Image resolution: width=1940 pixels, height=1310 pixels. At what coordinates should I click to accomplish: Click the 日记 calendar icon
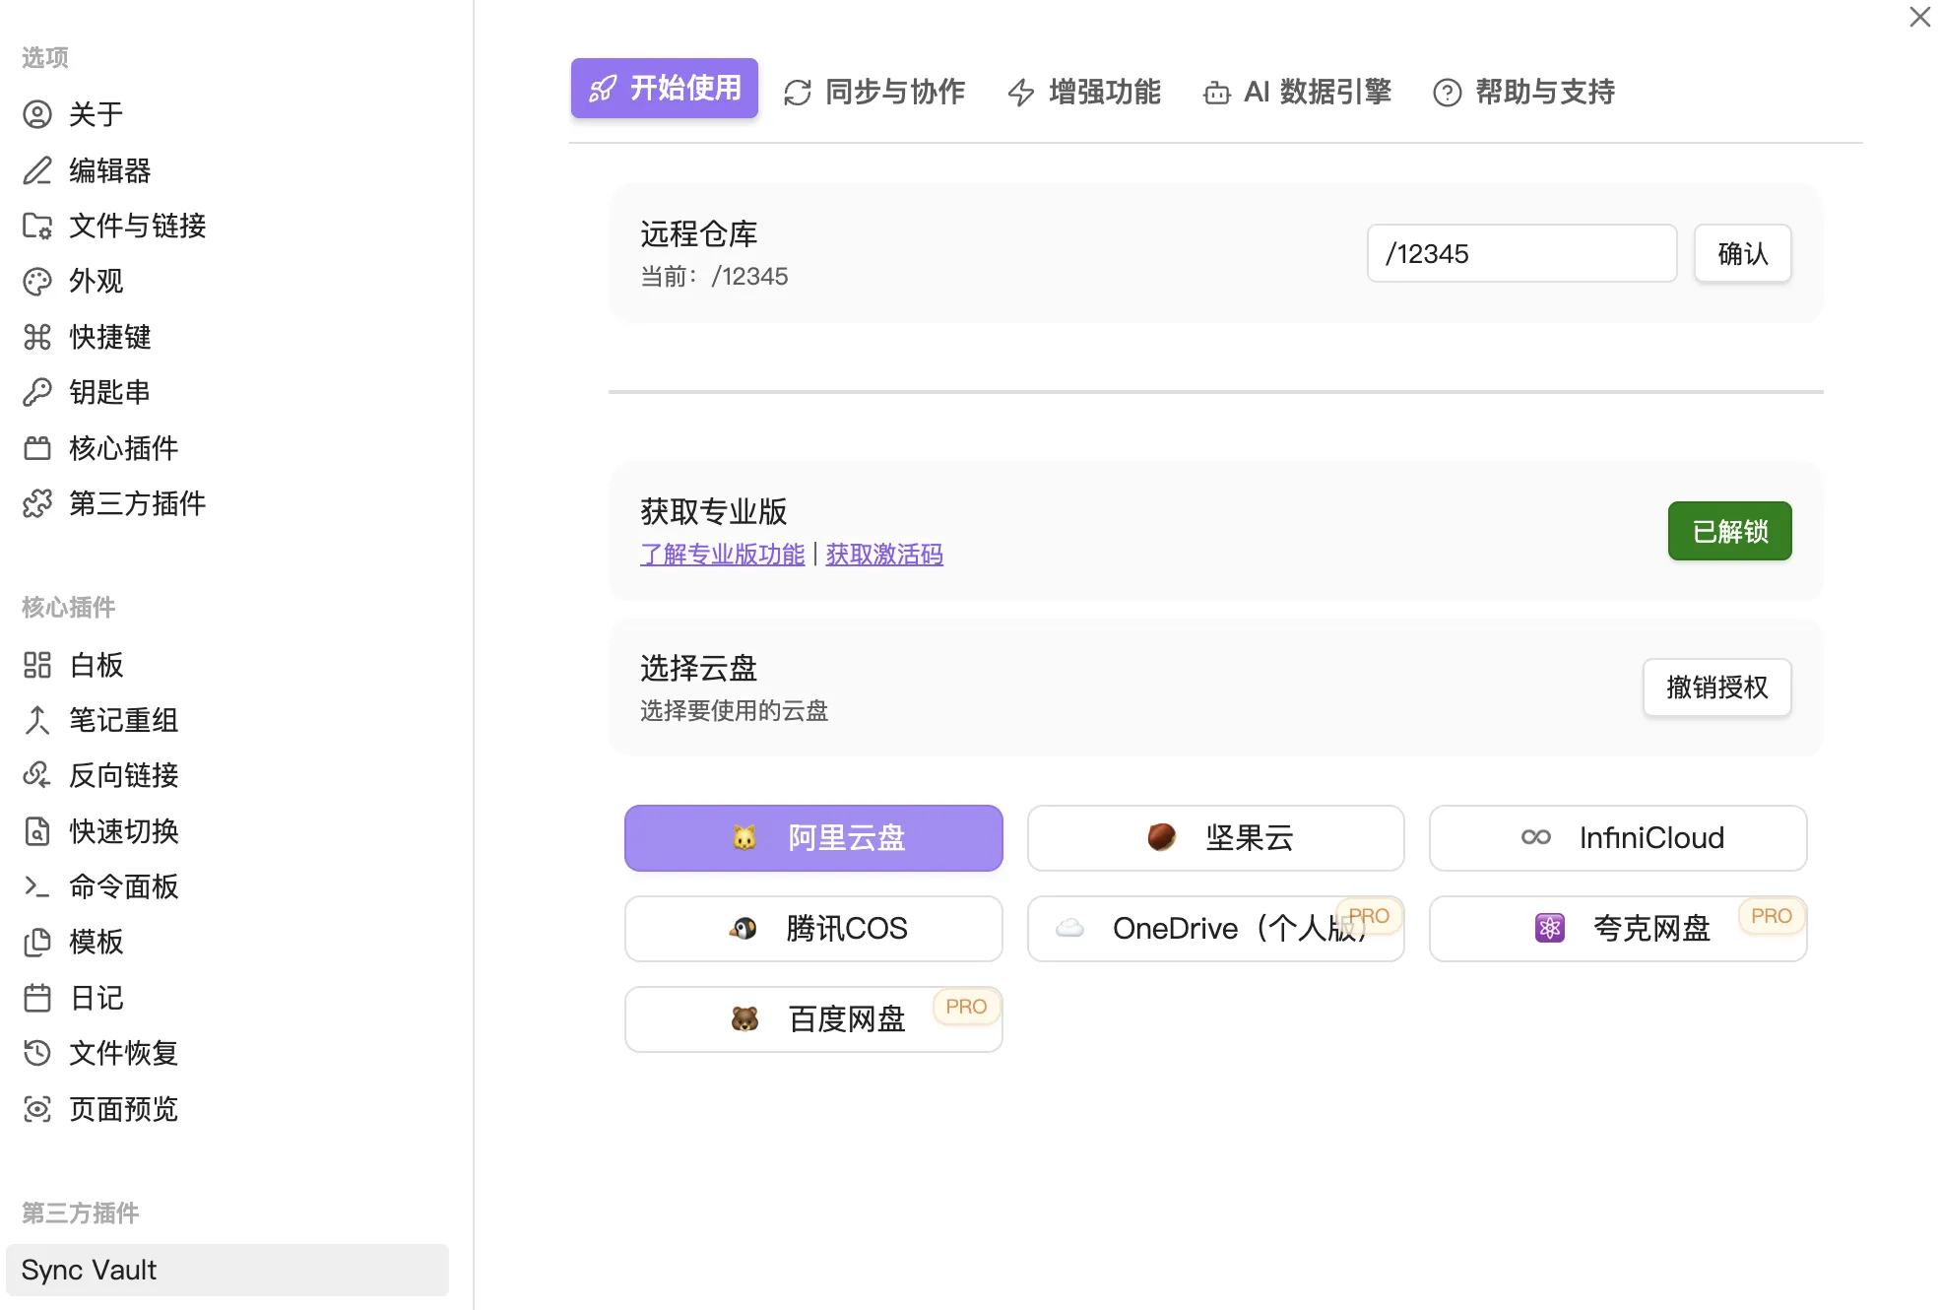pyautogui.click(x=37, y=998)
